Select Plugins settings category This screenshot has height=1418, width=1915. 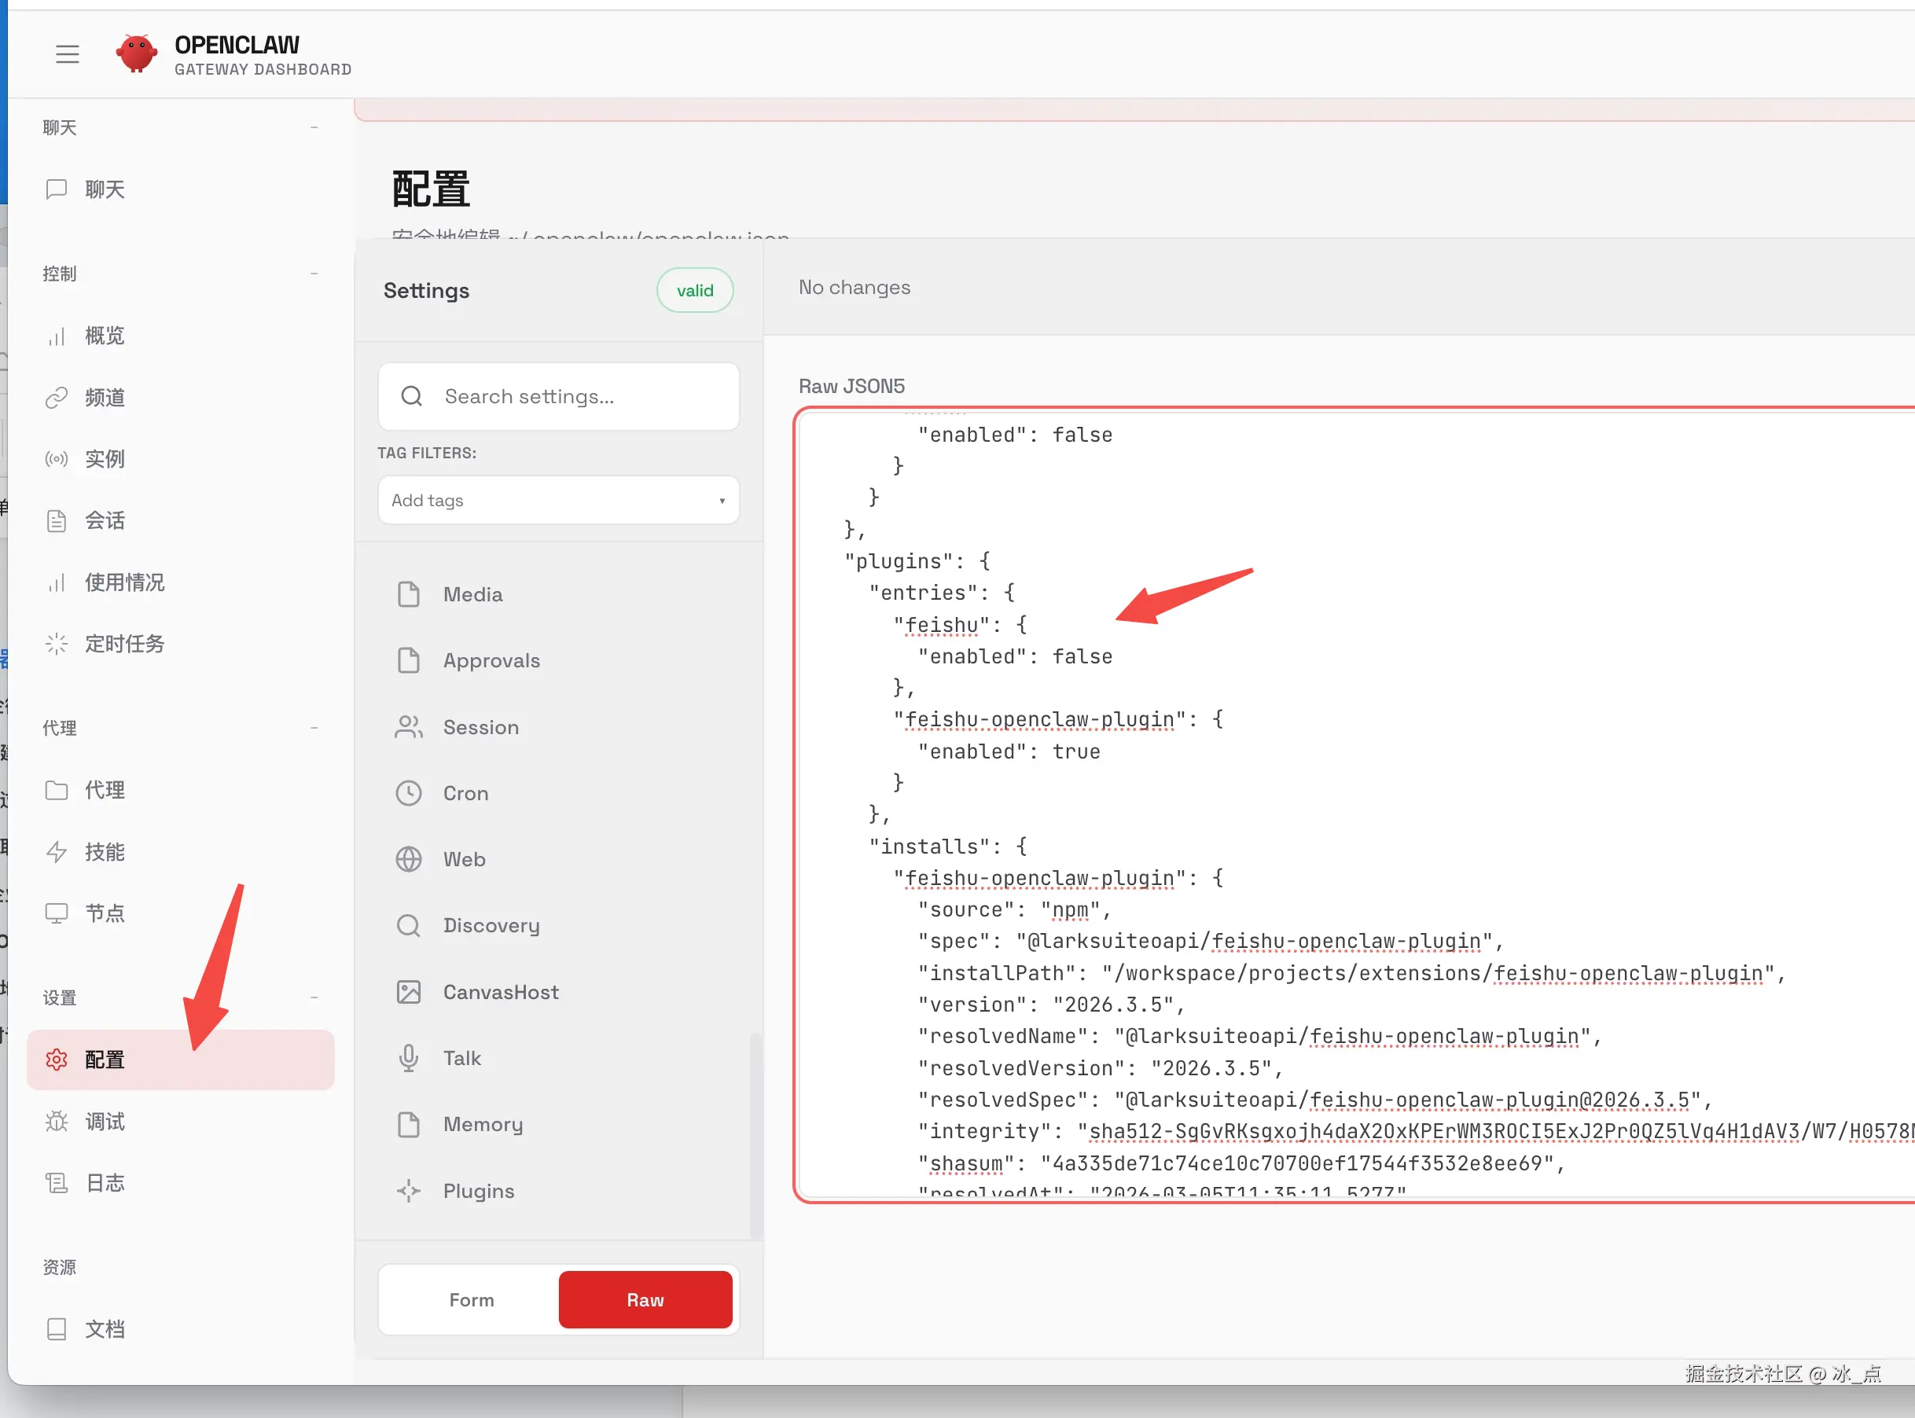point(478,1191)
